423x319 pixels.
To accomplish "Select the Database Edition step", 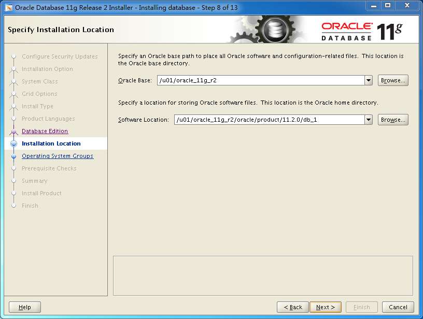I will [46, 131].
